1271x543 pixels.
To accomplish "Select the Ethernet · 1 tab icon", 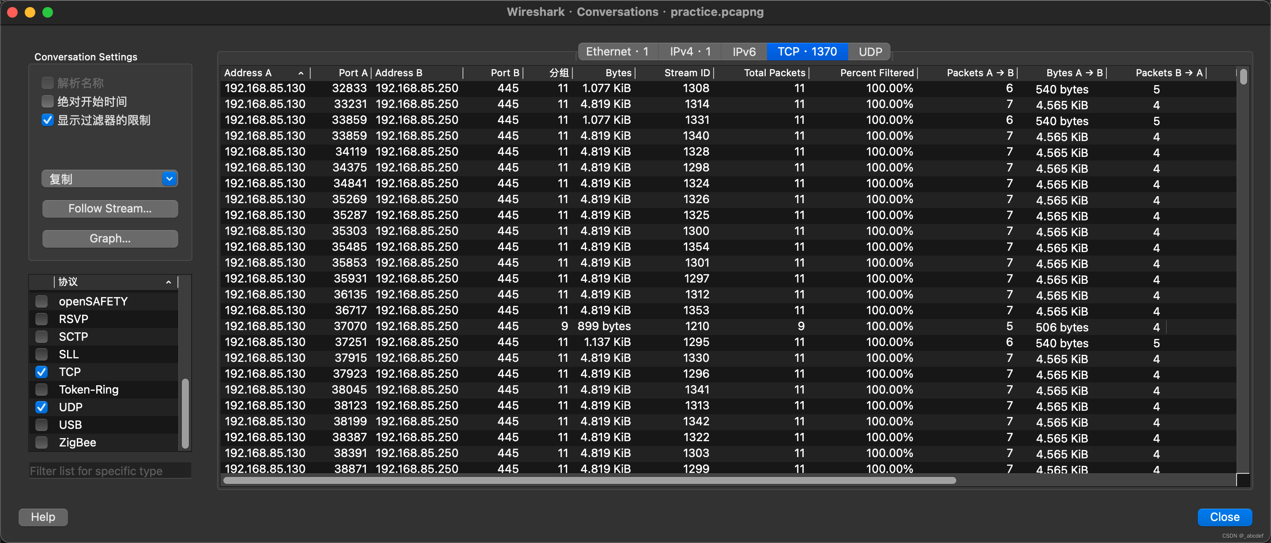I will click(x=618, y=51).
